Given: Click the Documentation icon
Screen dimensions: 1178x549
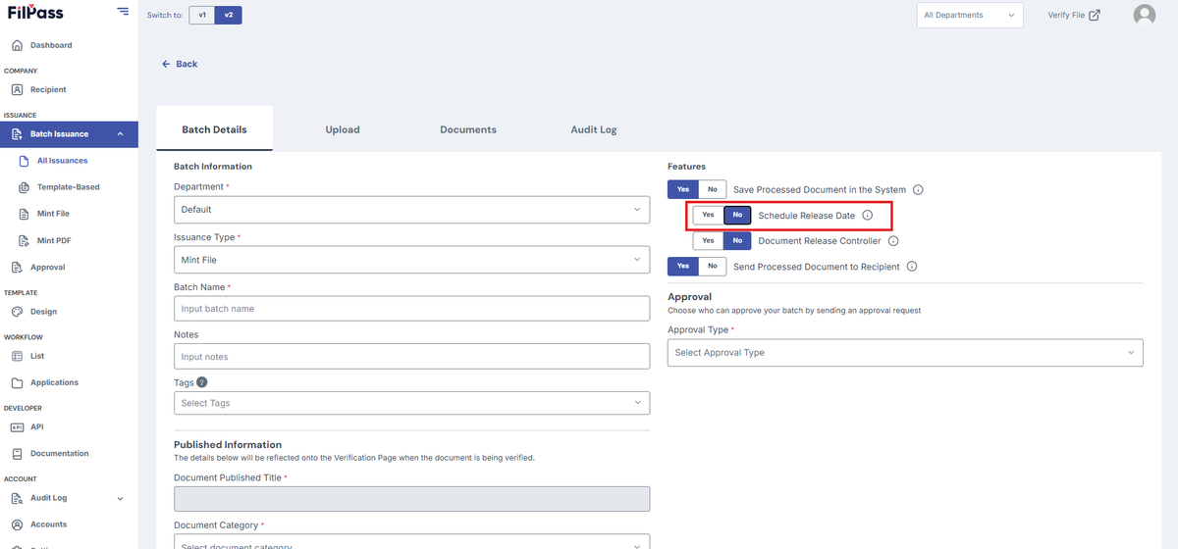Looking at the screenshot, I should click(x=17, y=454).
